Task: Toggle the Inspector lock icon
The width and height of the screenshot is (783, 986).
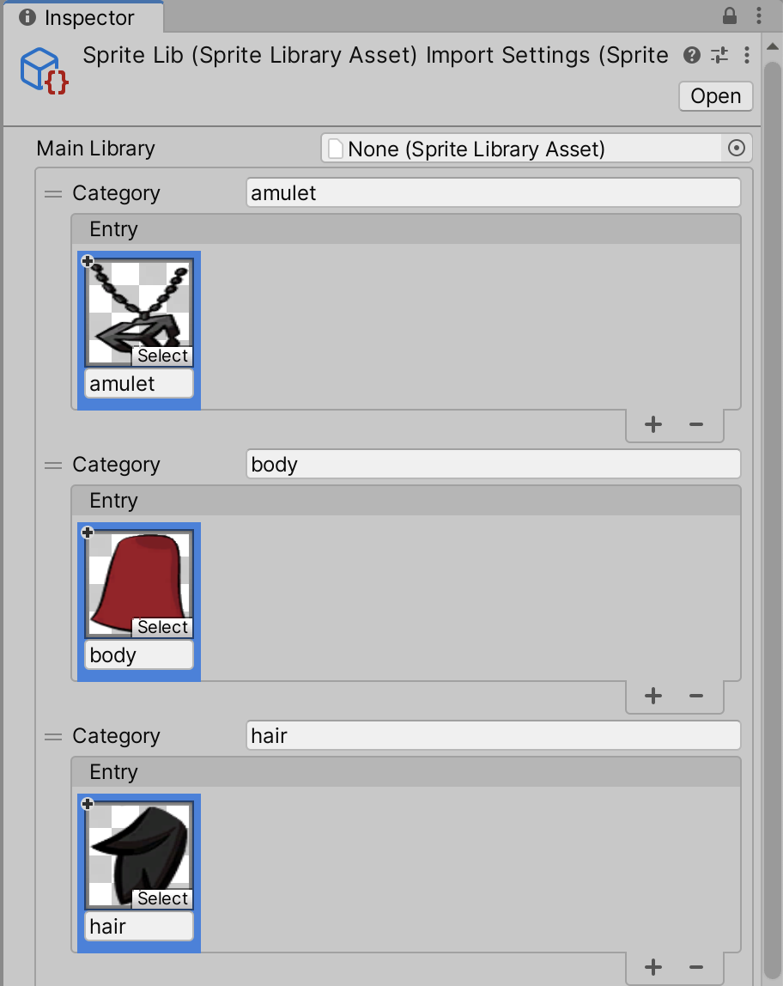Action: coord(730,16)
